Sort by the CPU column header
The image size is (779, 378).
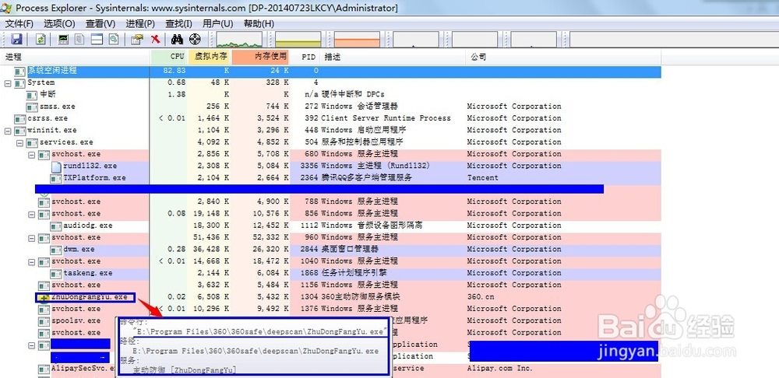(169, 57)
